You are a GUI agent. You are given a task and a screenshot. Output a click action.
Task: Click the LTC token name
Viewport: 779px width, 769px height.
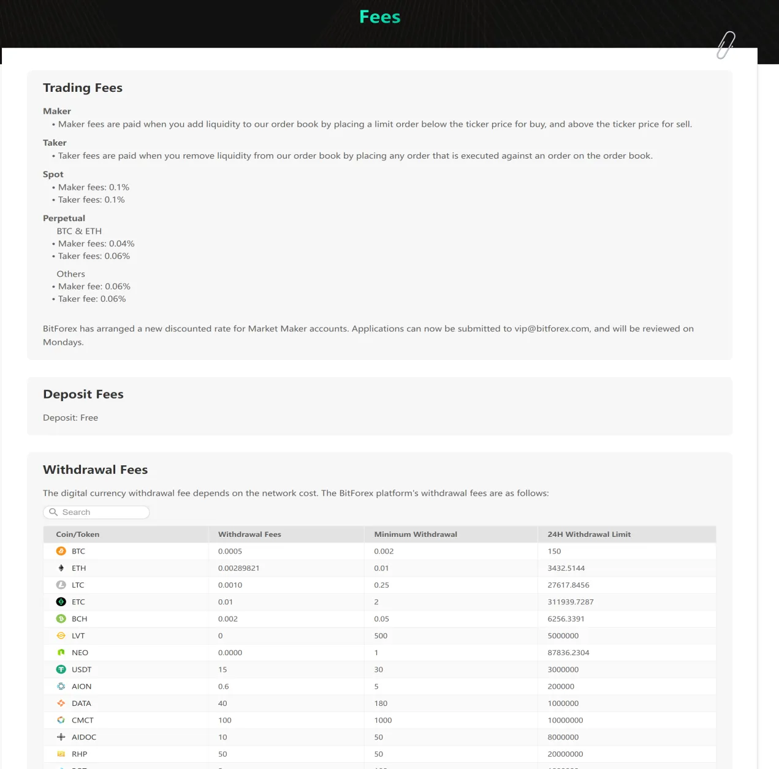[78, 585]
